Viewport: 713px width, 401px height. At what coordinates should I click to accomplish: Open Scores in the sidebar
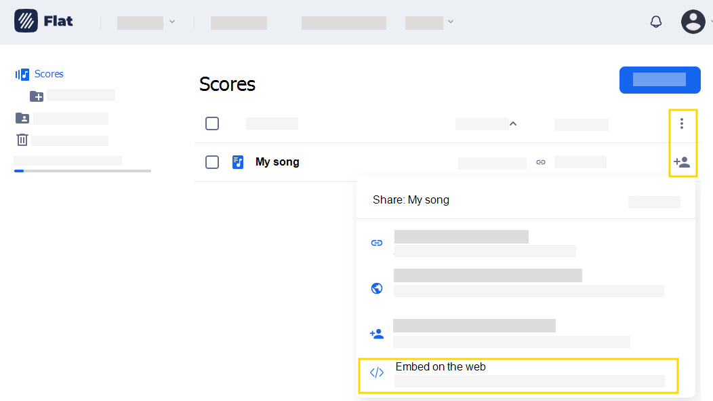click(48, 74)
